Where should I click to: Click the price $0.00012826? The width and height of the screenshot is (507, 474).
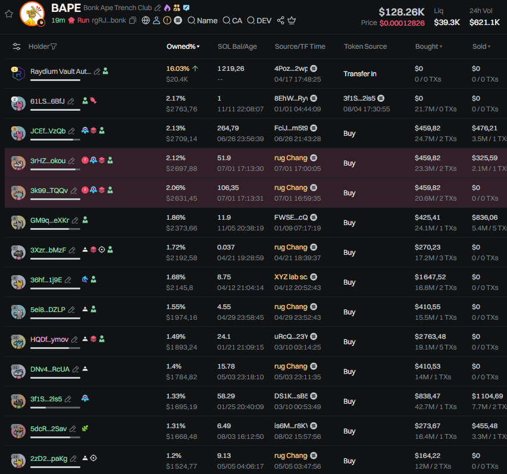[402, 23]
